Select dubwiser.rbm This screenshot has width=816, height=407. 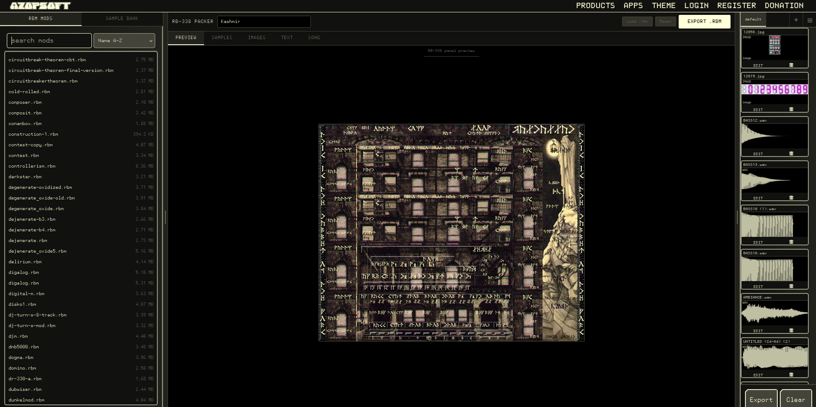[x=81, y=390]
